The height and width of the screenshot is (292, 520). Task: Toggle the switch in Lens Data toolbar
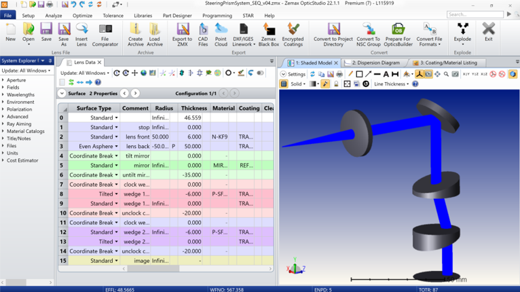click(x=260, y=73)
